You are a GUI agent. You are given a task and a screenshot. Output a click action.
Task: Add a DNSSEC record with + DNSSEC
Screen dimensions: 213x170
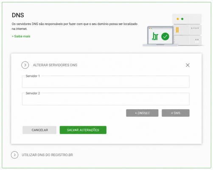(142, 113)
